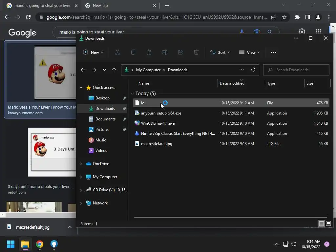Open the Sort dropdown
This screenshot has height=252, width=336.
220,52
